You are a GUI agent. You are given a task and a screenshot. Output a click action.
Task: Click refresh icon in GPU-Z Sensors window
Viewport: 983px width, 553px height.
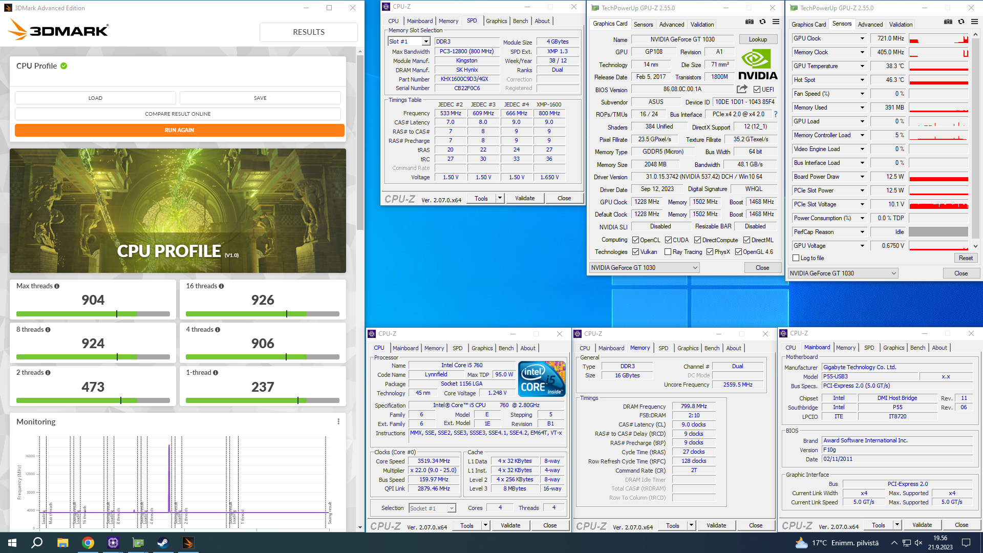(x=961, y=22)
